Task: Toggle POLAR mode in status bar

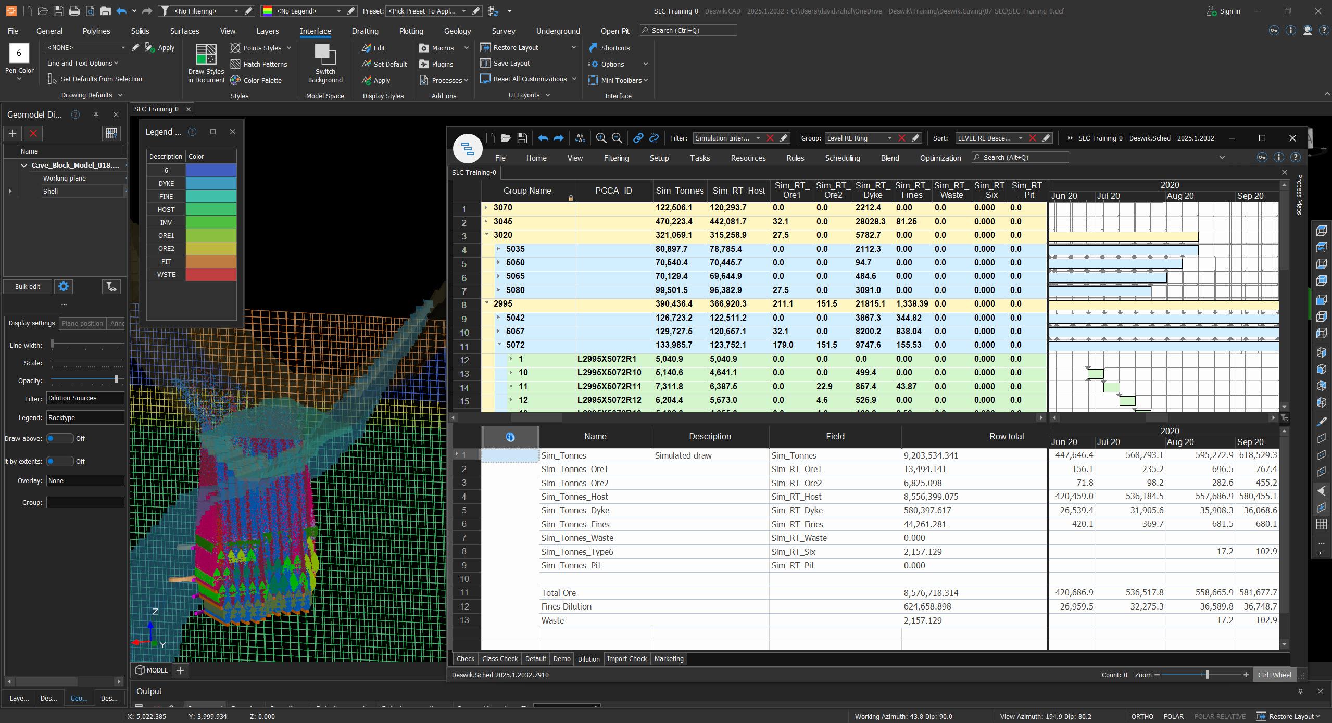Action: pos(1174,716)
